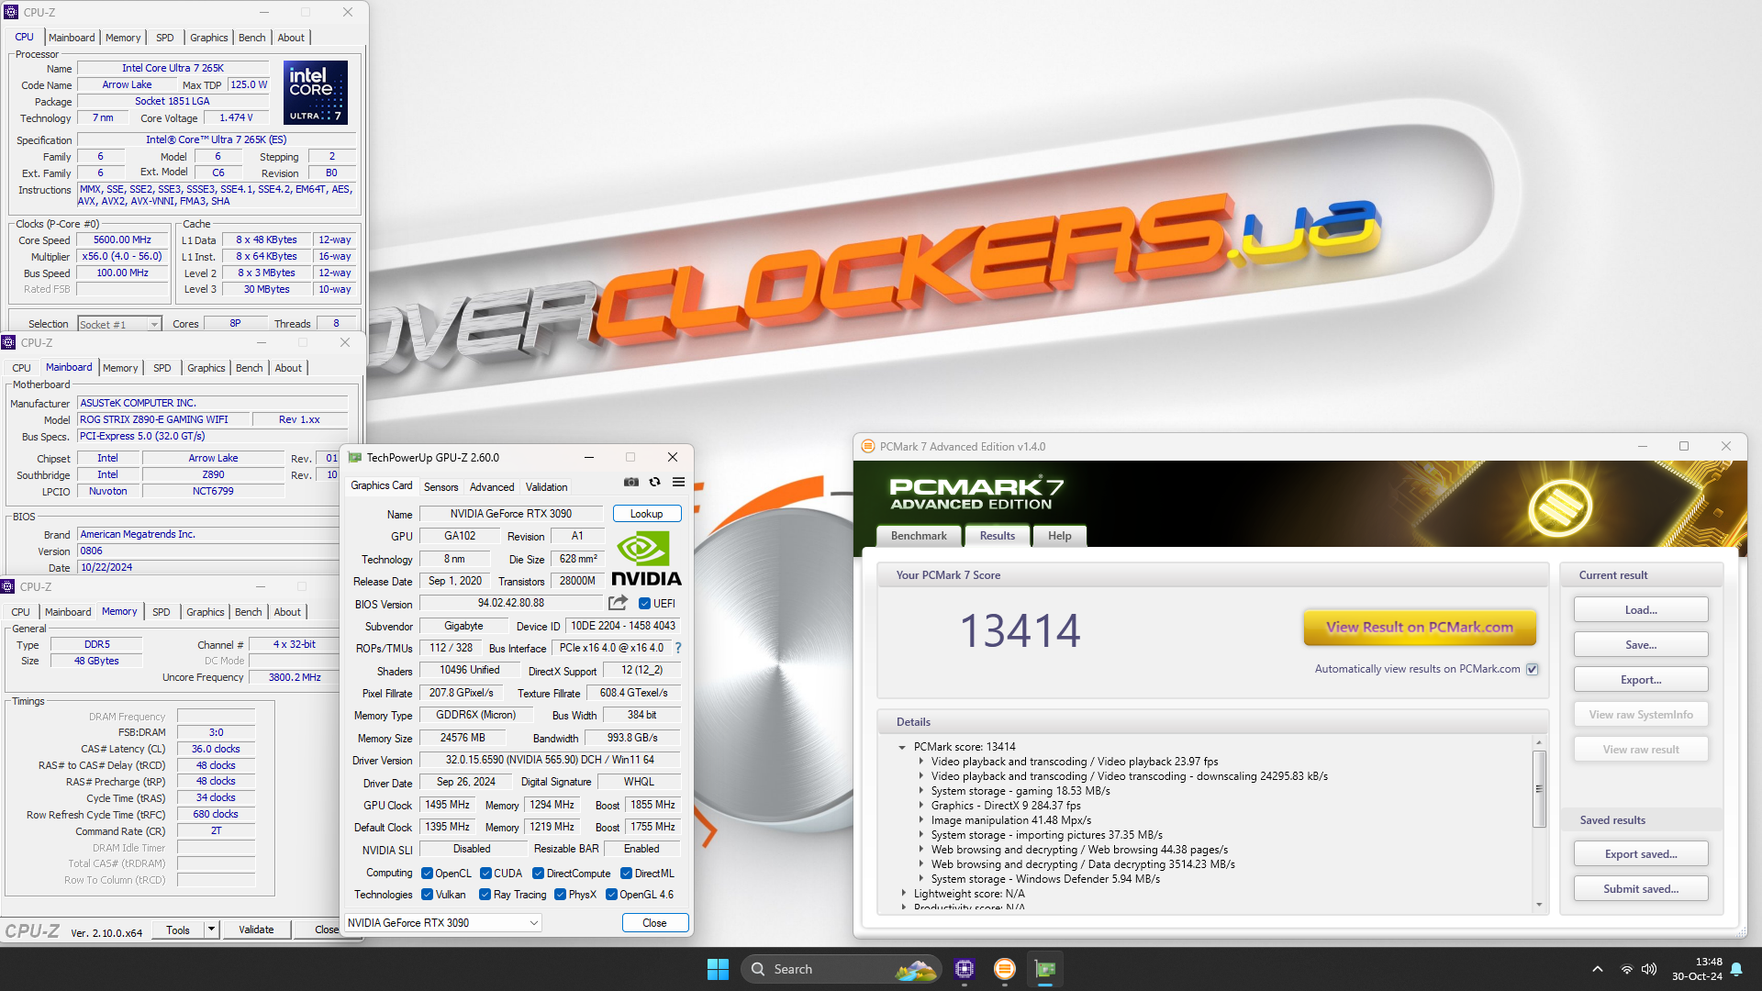Click the taskbar search magnifier icon

pos(758,969)
